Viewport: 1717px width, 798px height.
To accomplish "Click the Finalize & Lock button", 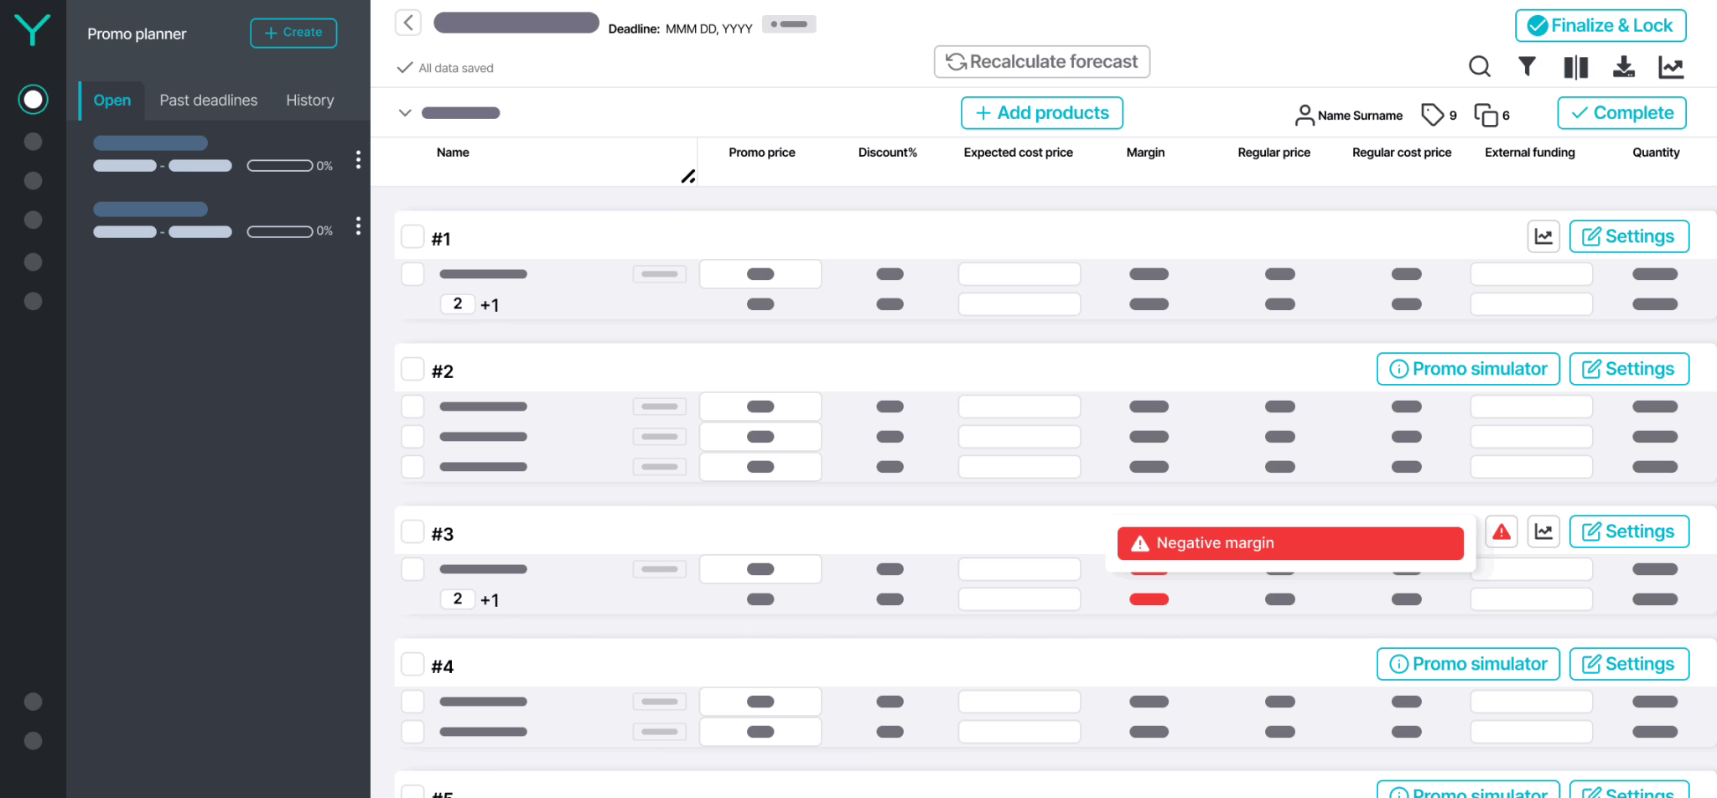I will click(1600, 26).
